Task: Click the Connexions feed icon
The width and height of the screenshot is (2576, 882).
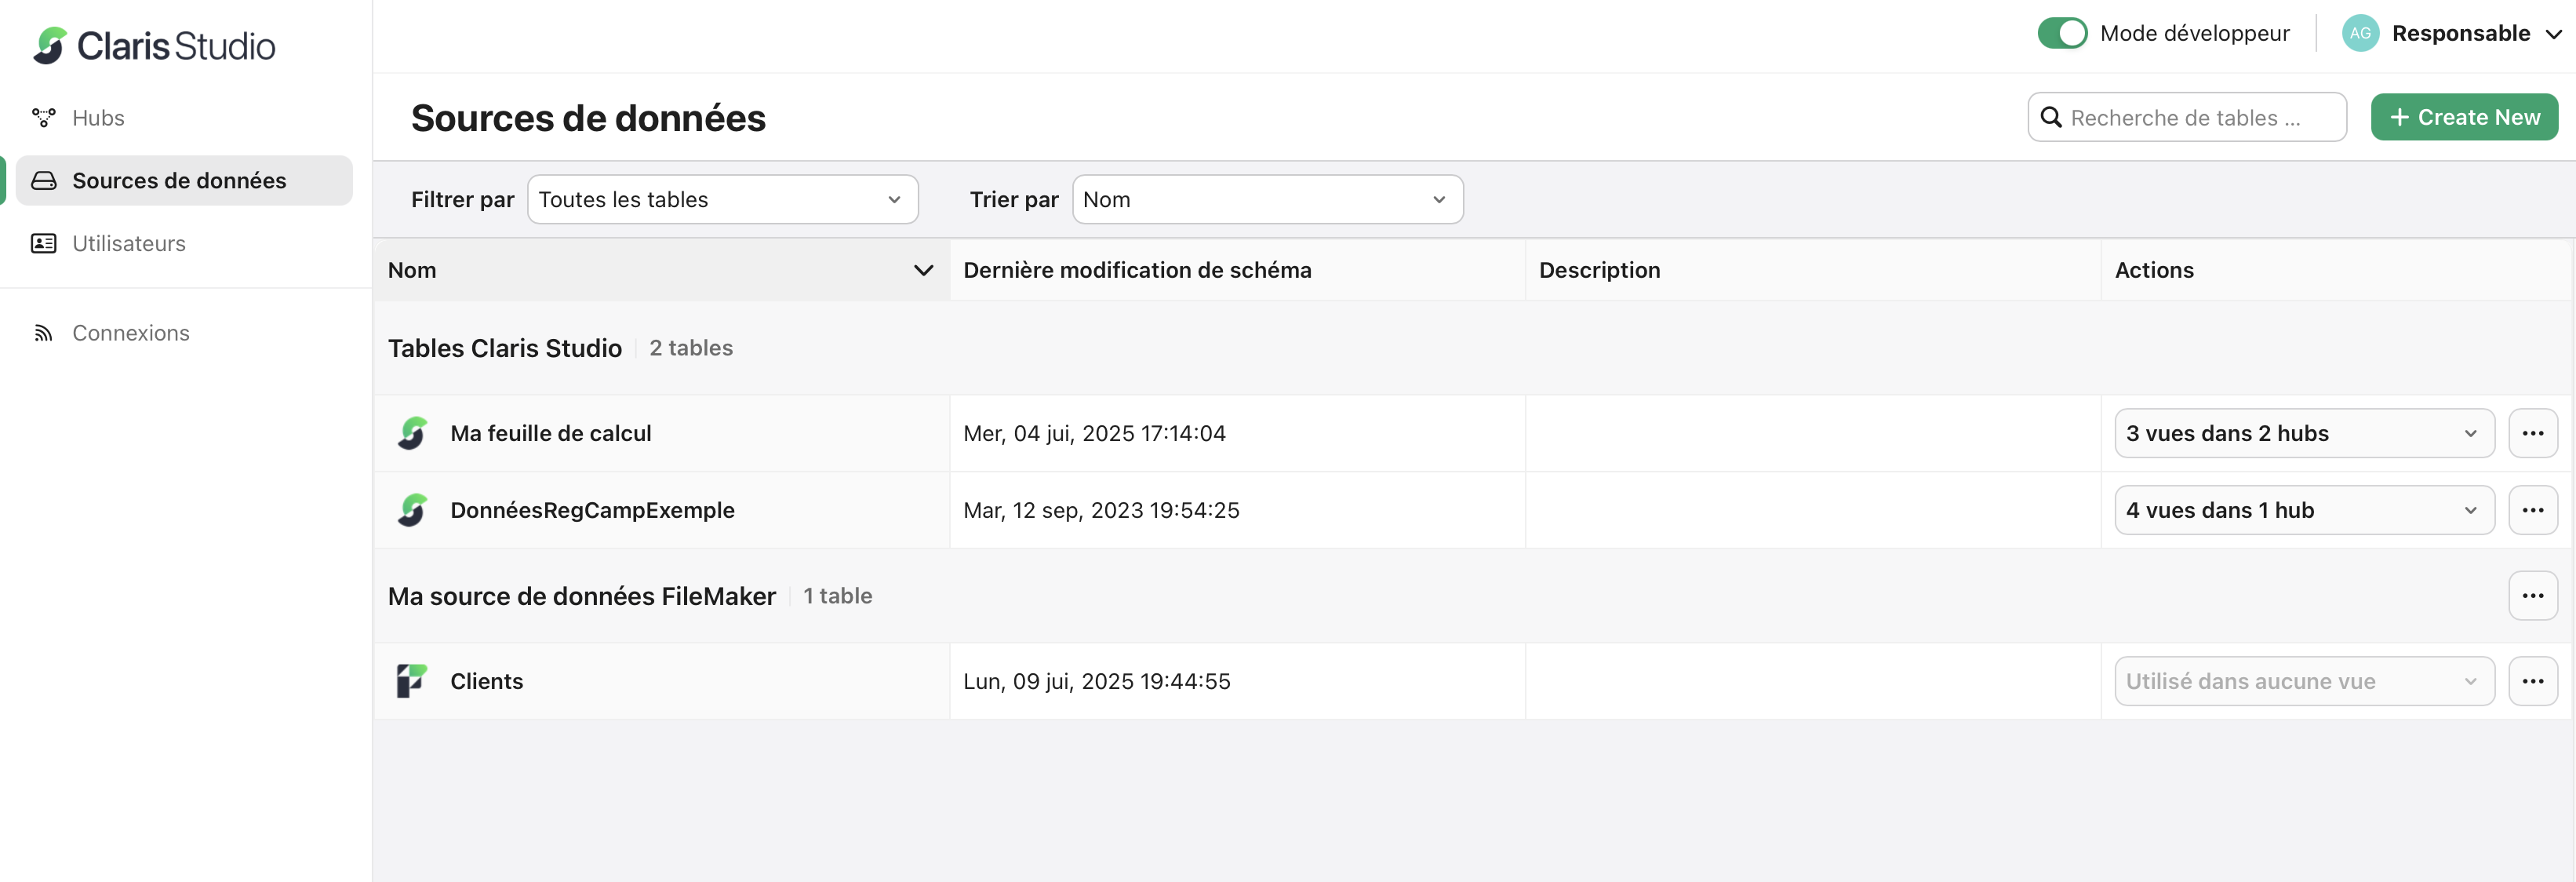Action: [43, 333]
